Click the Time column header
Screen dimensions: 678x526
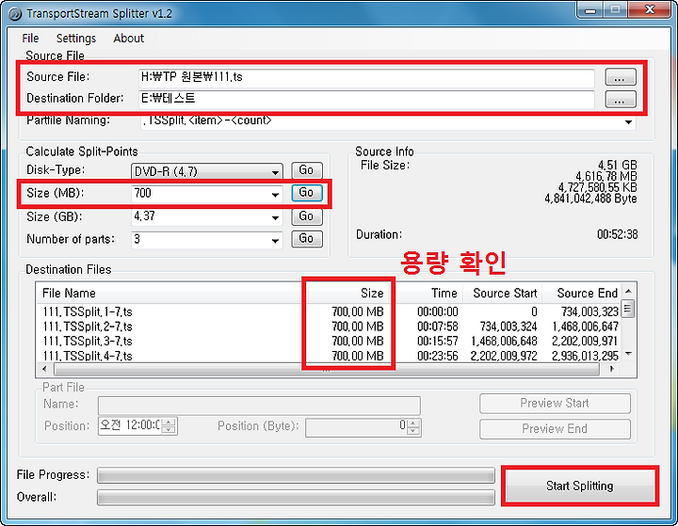pyautogui.click(x=428, y=293)
